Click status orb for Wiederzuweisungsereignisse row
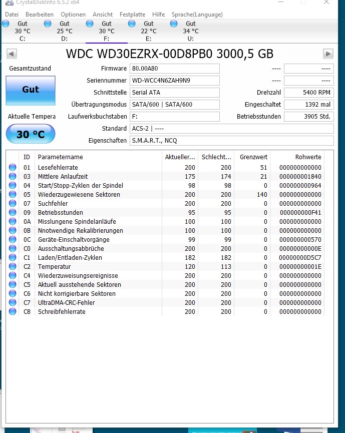Image resolution: width=345 pixels, height=433 pixels. click(x=13, y=275)
